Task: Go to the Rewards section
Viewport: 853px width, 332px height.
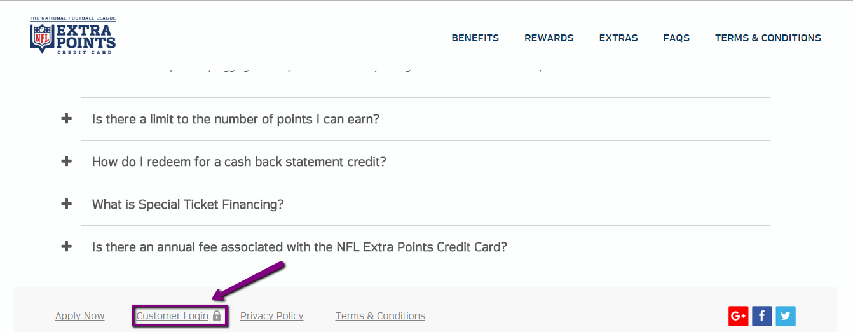Action: [x=549, y=38]
